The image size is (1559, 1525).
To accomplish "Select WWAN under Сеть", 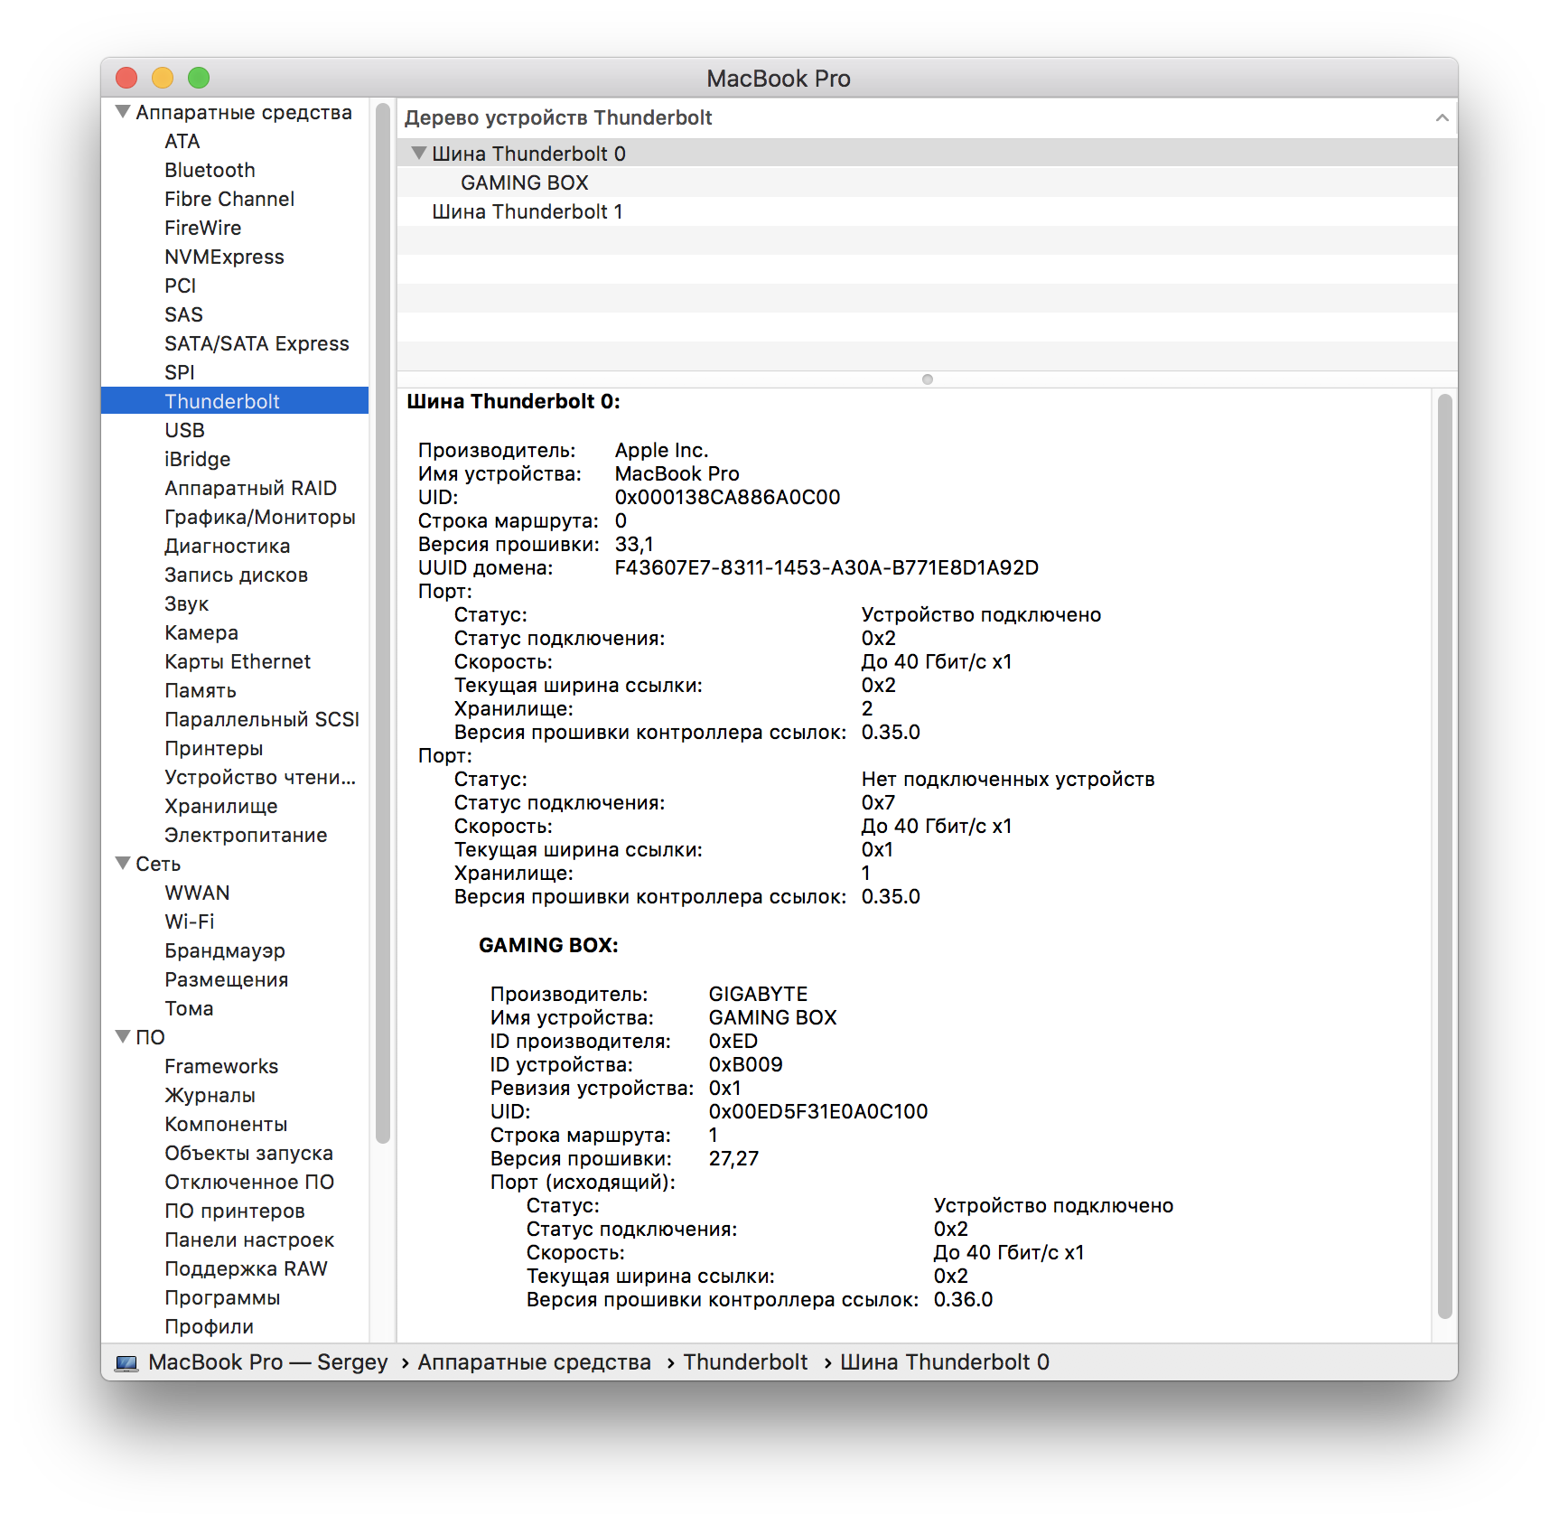I will pos(197,893).
